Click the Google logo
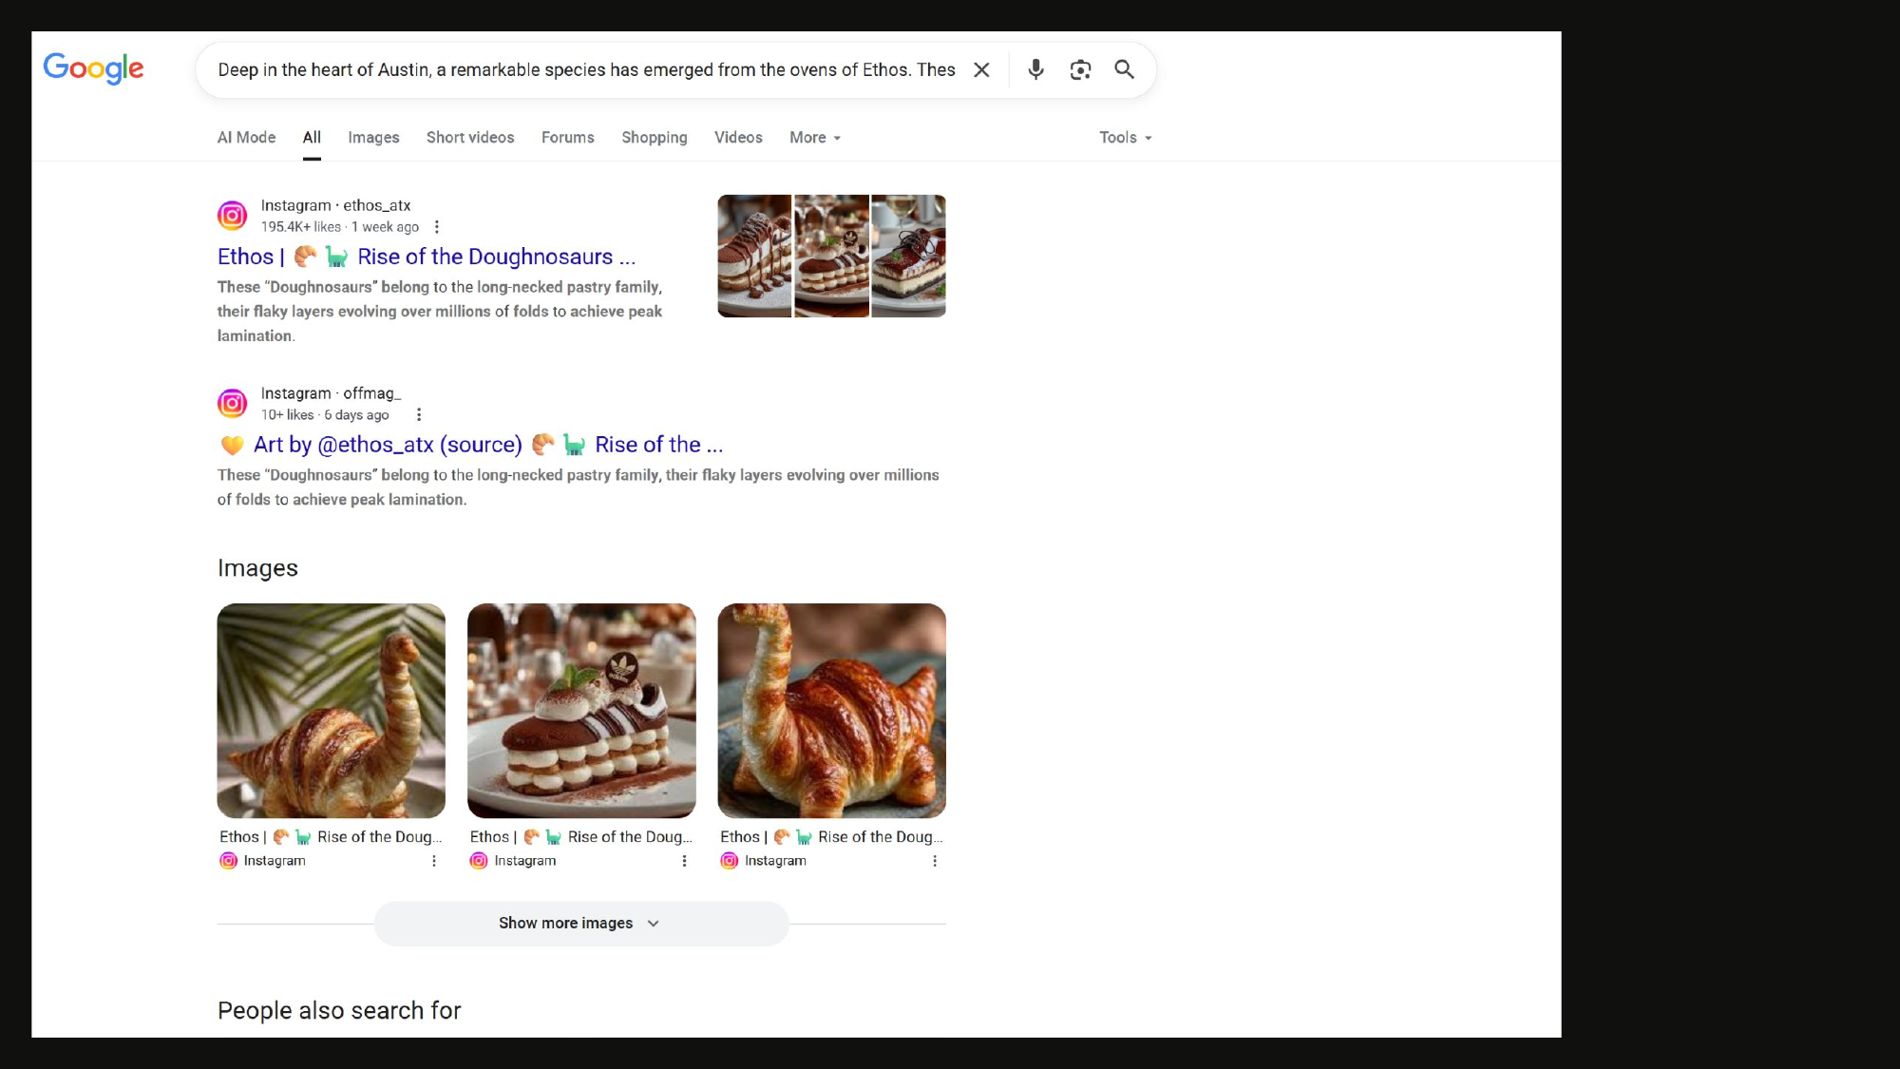1900x1069 pixels. 93,68
